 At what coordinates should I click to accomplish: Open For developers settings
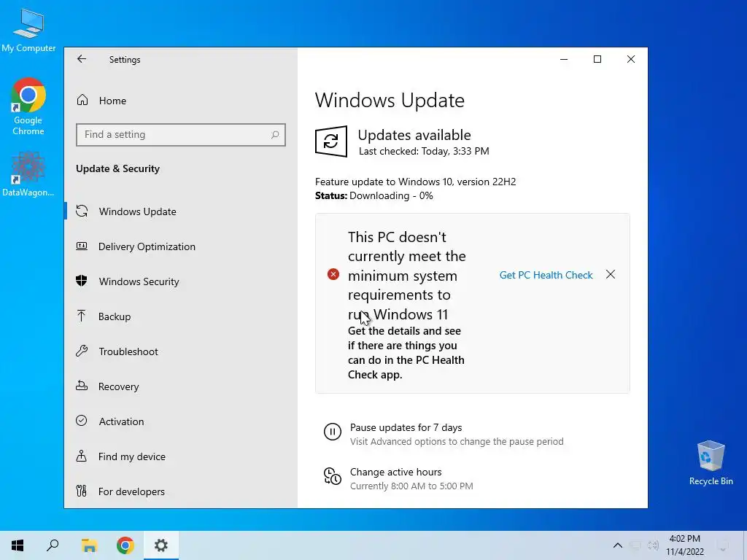tap(131, 491)
